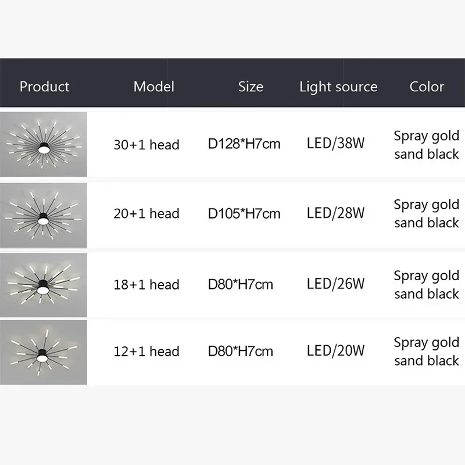Select the Color column header
Screen dimensions: 465x465
(x=427, y=87)
